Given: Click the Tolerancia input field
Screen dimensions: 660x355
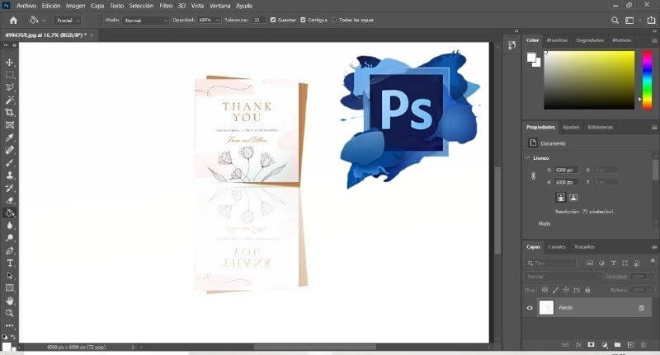Looking at the screenshot, I should (259, 20).
